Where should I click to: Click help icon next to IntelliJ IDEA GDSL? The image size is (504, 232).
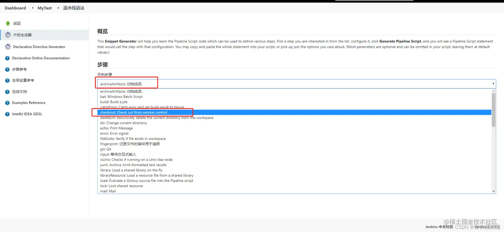click(7, 114)
